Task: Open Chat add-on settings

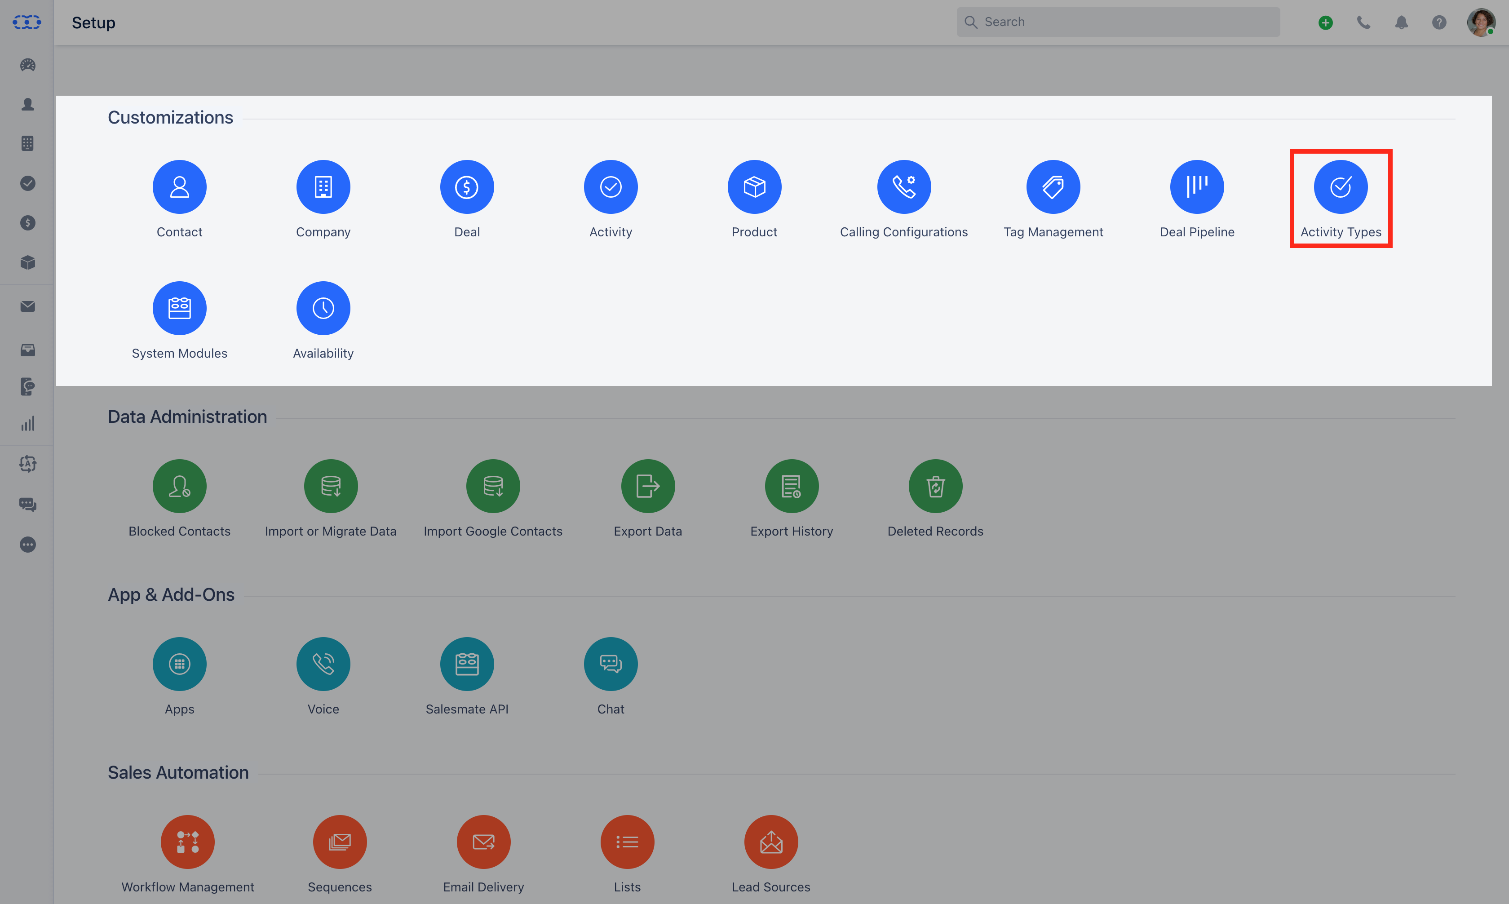Action: click(x=610, y=664)
